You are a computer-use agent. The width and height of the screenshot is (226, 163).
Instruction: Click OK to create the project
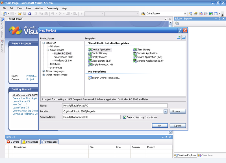pyautogui.click(x=160, y=126)
